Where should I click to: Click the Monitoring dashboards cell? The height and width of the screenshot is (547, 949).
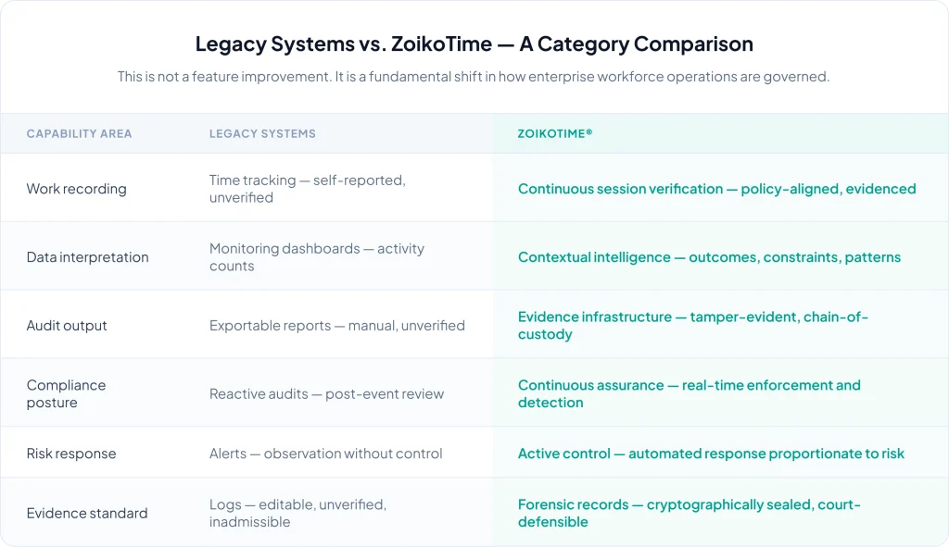(x=316, y=257)
